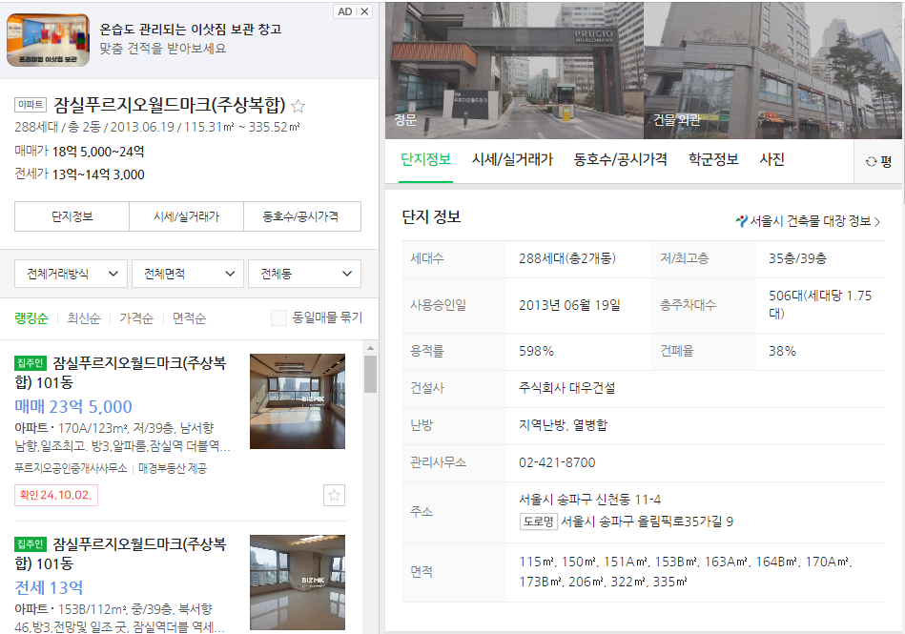Image resolution: width=905 pixels, height=634 pixels.
Task: Sort listings by 최신순
Action: [x=84, y=317]
